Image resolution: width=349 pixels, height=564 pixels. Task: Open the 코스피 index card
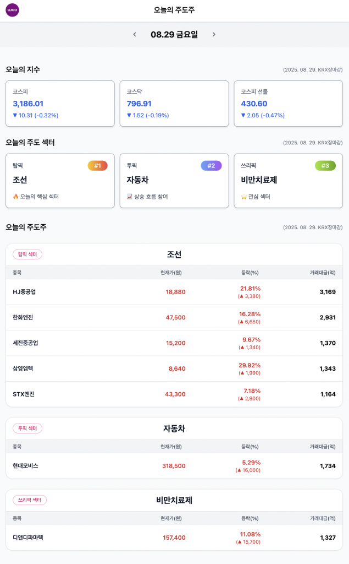pos(60,104)
